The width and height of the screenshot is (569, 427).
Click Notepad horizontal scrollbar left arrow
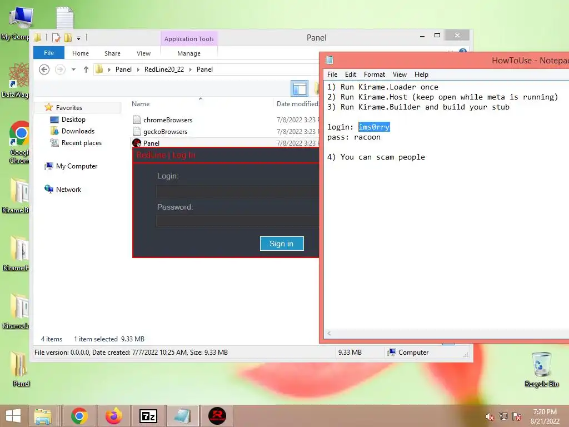329,333
